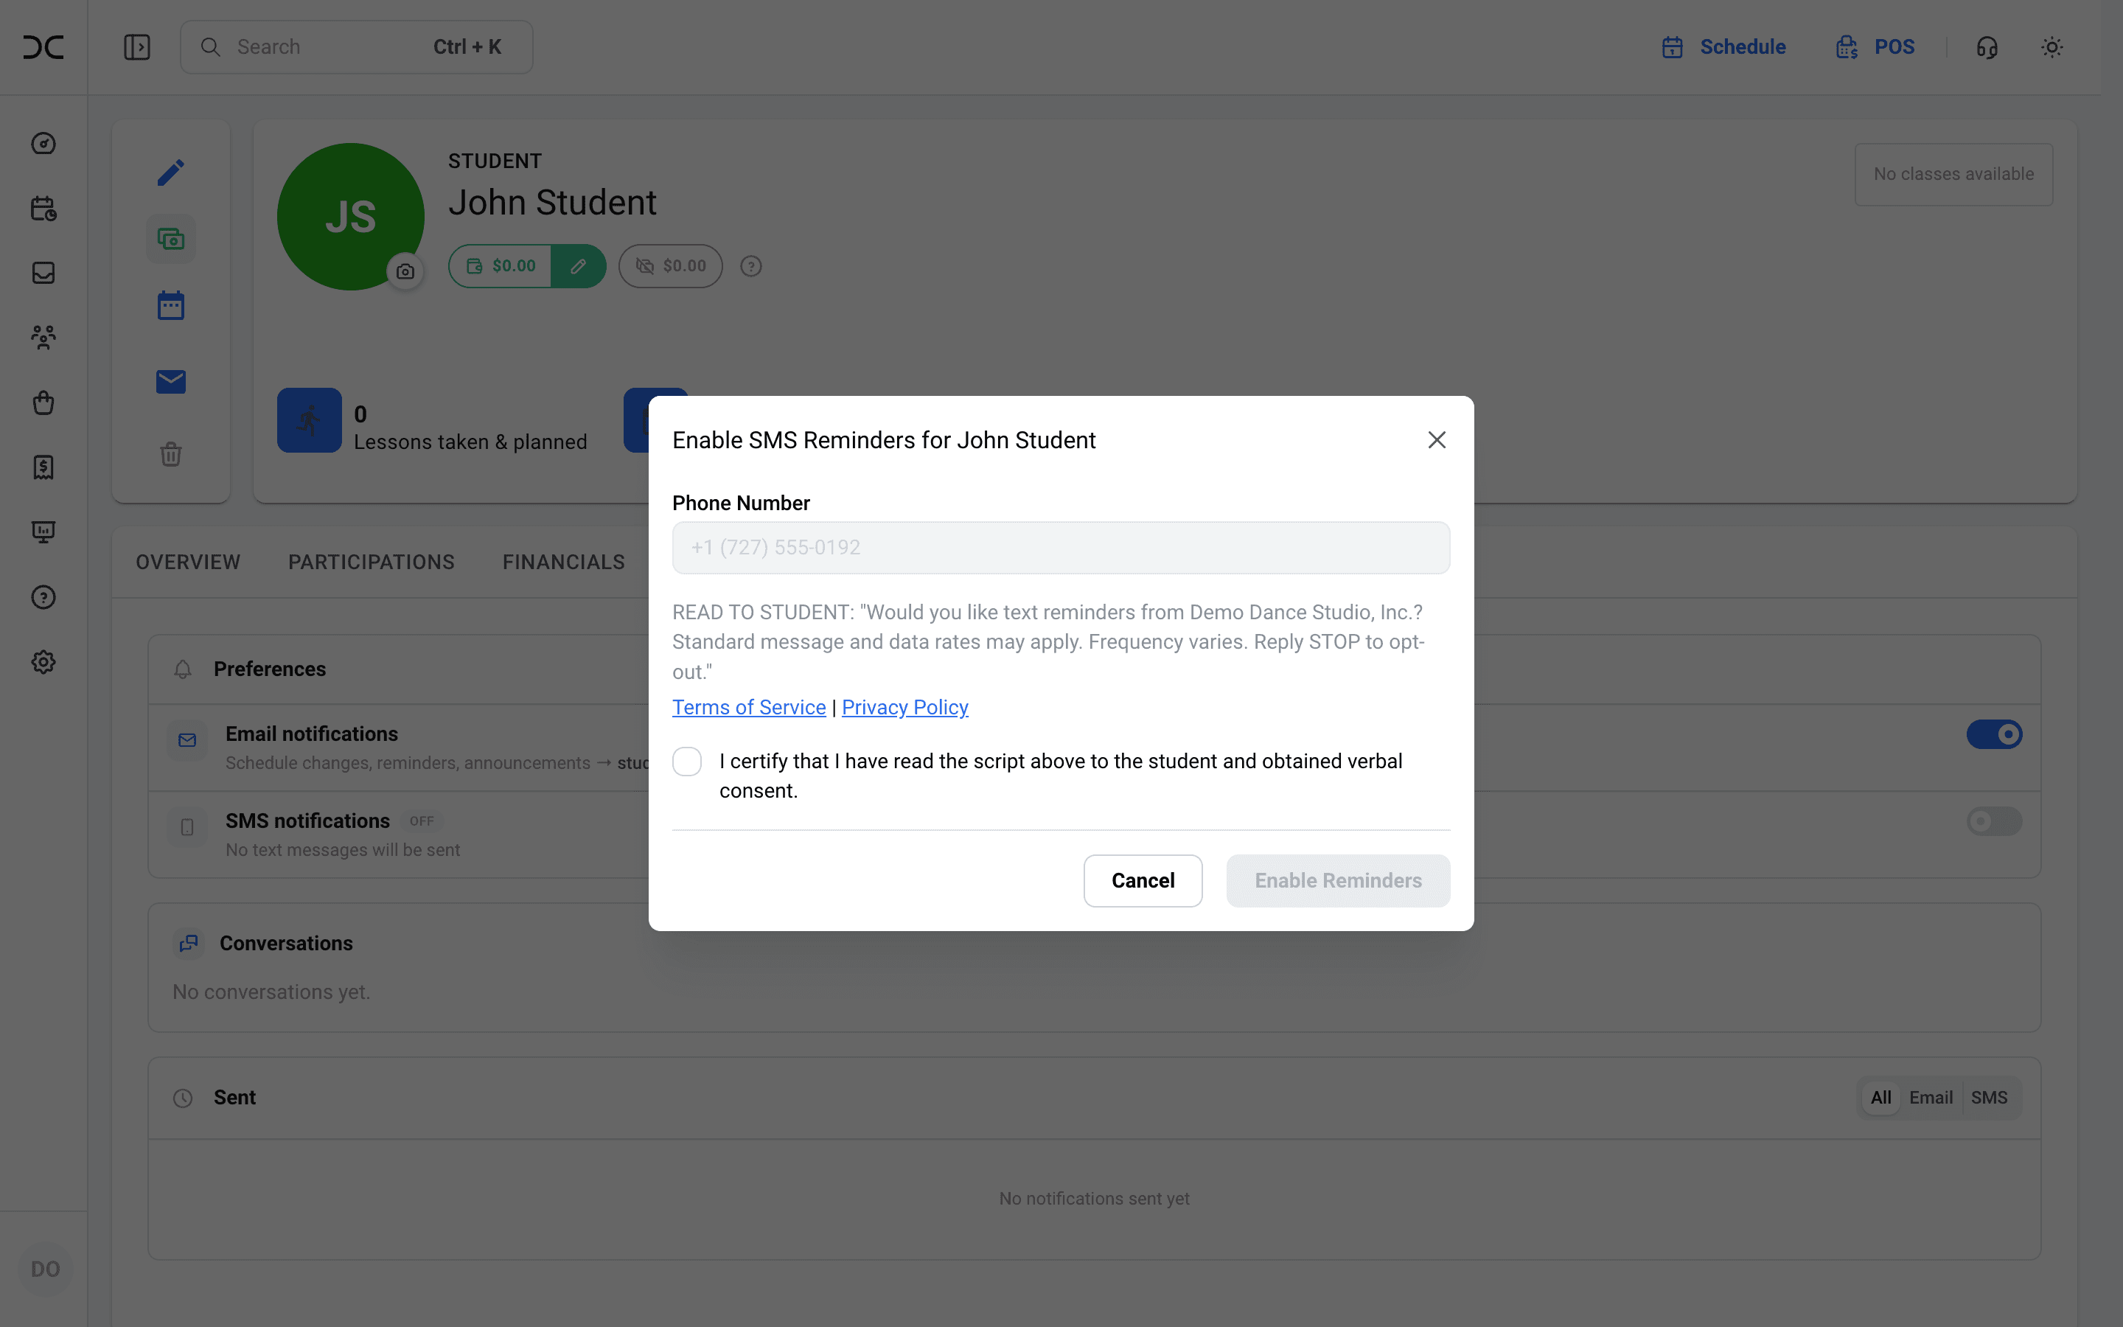
Task: Open the dashboard gauge icon in sidebar
Action: [43, 143]
